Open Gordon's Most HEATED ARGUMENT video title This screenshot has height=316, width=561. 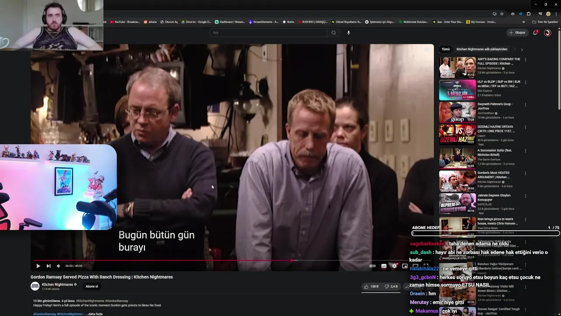[494, 175]
